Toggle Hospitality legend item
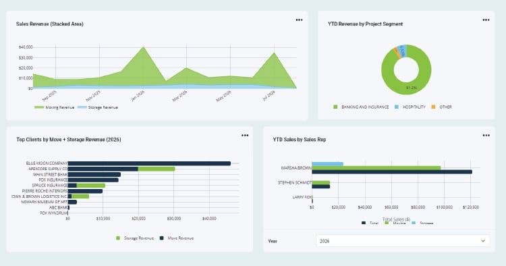This screenshot has width=506, height=266. coord(410,107)
